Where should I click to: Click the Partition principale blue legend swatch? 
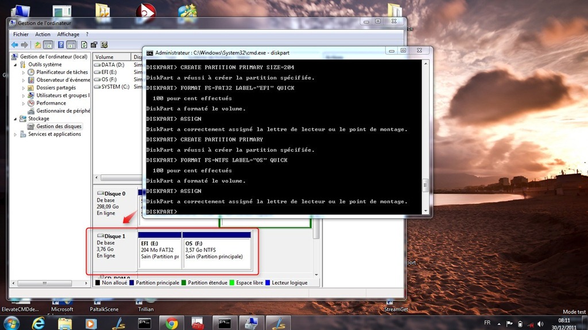click(x=131, y=283)
